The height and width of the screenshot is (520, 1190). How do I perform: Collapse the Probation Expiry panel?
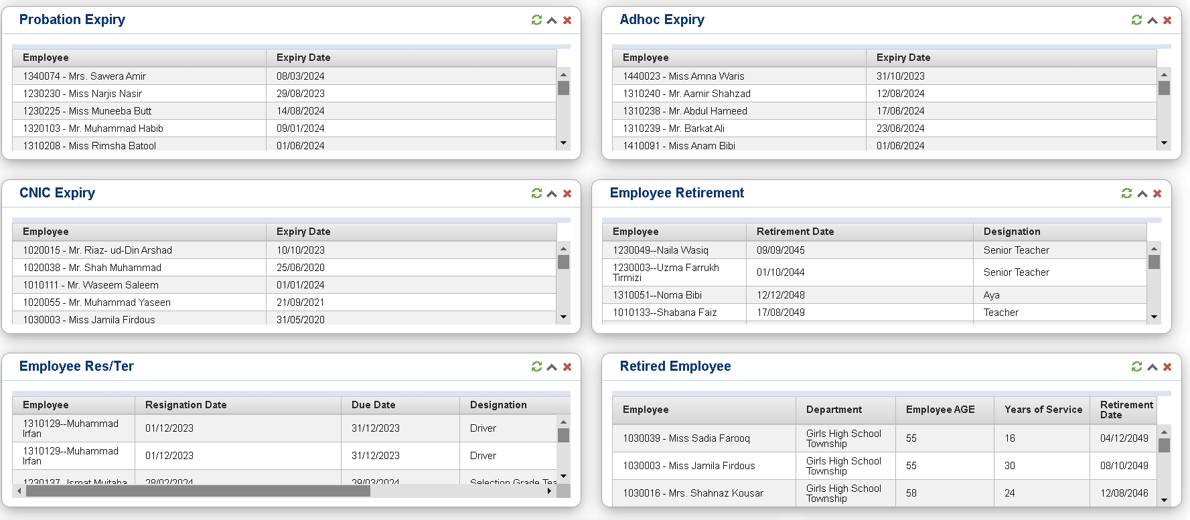(x=552, y=20)
